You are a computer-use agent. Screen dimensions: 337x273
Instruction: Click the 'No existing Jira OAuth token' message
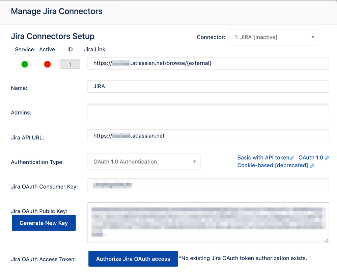click(243, 258)
